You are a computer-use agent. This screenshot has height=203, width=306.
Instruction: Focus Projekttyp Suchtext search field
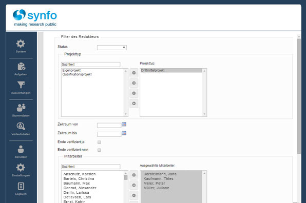coord(90,65)
